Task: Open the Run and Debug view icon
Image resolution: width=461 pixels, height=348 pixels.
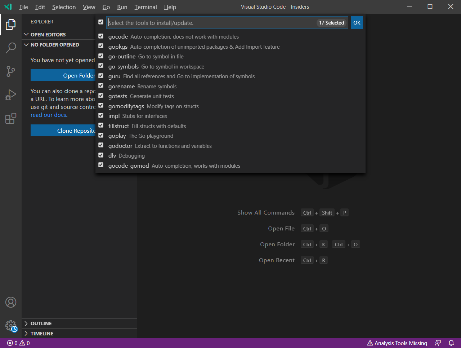Action: tap(11, 95)
